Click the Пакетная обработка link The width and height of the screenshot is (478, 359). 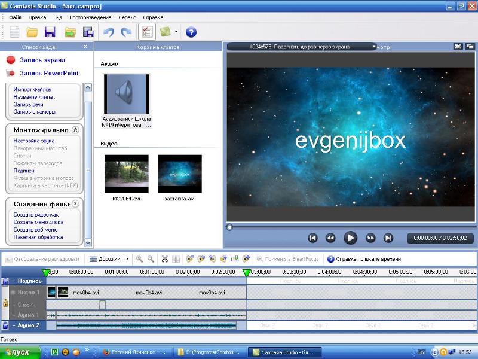38,237
